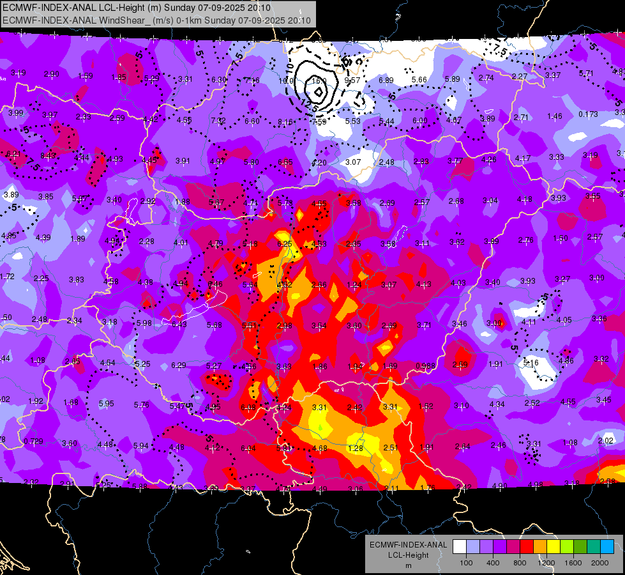The image size is (625, 575).
Task: Click the legend tick label 100
Action: click(x=466, y=563)
